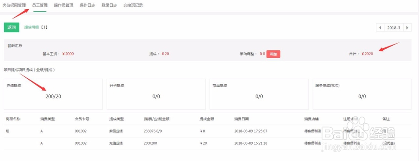Click card number 001002 in 卖品业绩 row
This screenshot has height=161, width=419.
81,131
